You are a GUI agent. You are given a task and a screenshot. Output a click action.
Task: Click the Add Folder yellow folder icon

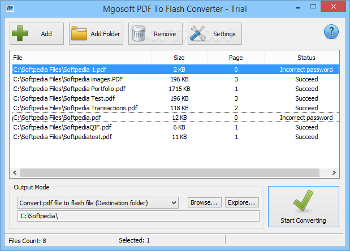[x=79, y=33]
